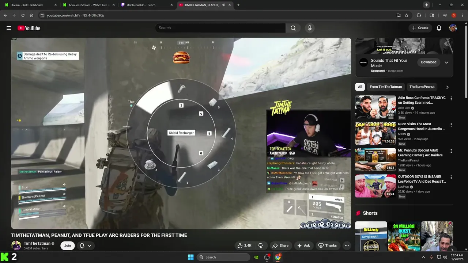Click the Share button

(x=280, y=245)
